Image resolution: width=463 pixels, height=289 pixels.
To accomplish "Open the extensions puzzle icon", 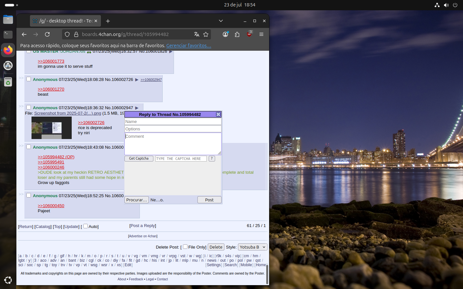I will (x=237, y=34).
